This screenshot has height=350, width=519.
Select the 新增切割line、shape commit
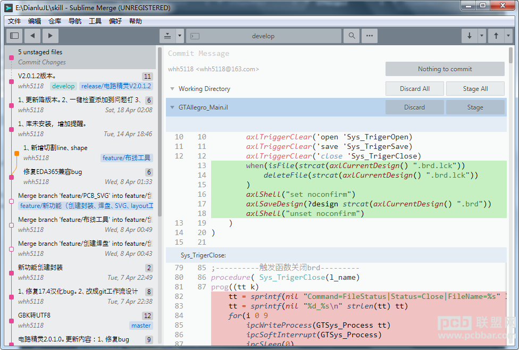[x=80, y=153]
